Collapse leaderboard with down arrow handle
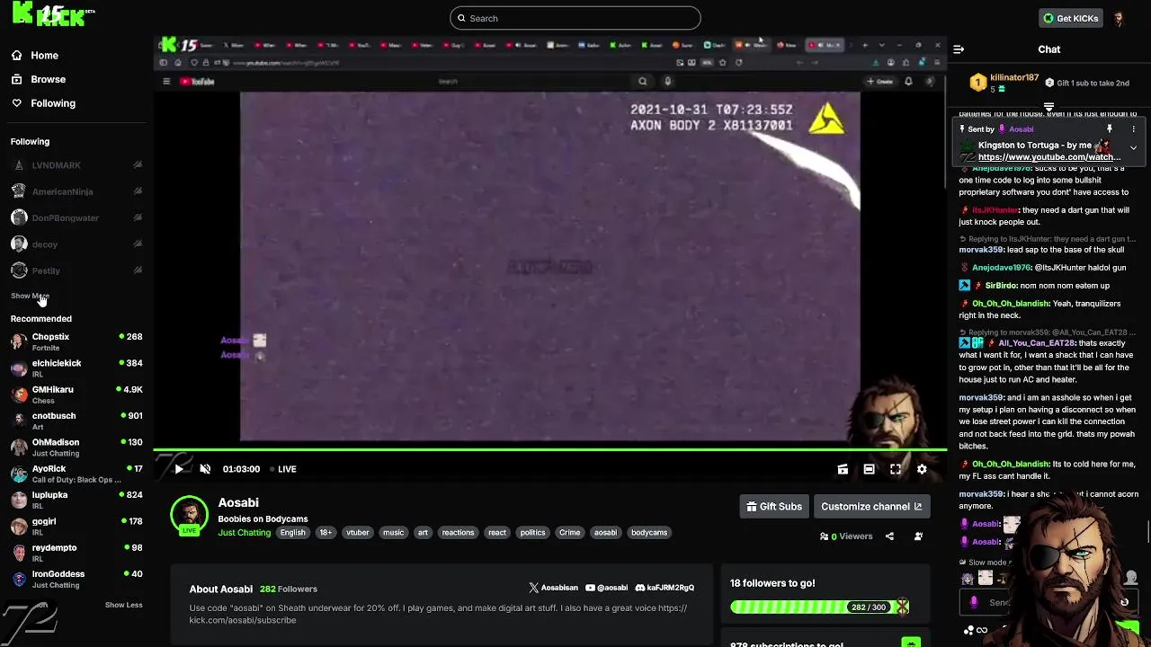Viewport: 1151px width, 647px height. (x=1048, y=107)
